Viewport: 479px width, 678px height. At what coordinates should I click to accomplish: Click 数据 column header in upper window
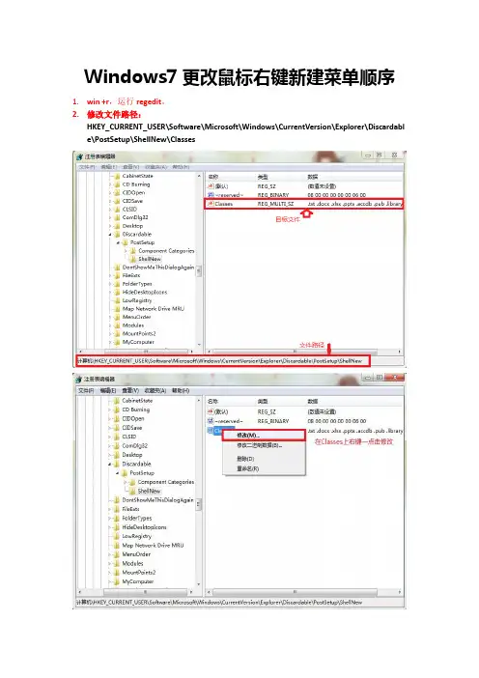coord(313,177)
